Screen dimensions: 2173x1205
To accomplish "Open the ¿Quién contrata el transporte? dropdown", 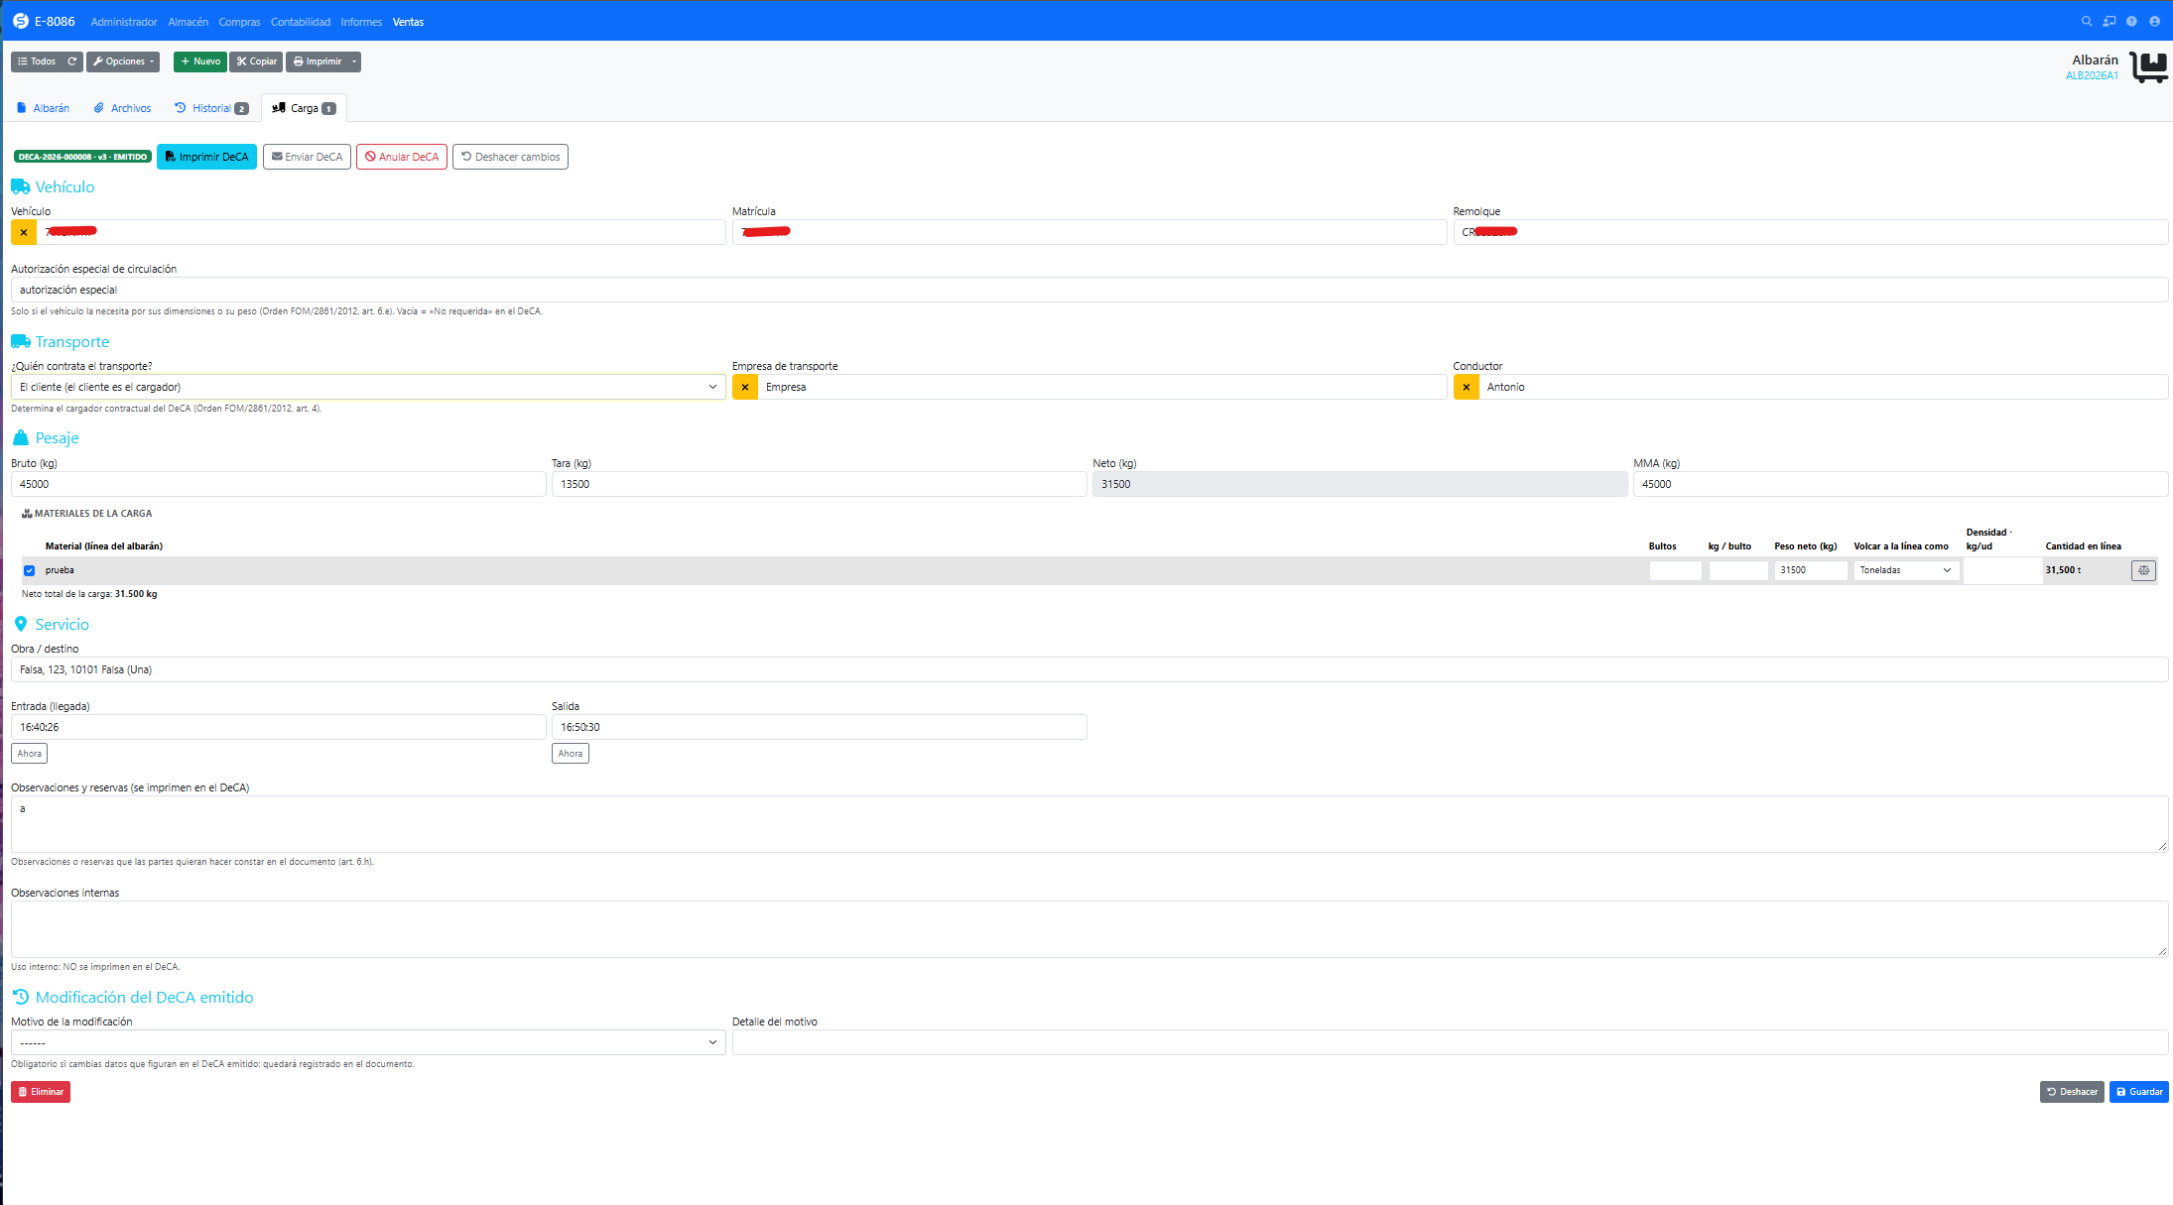I will tap(368, 387).
